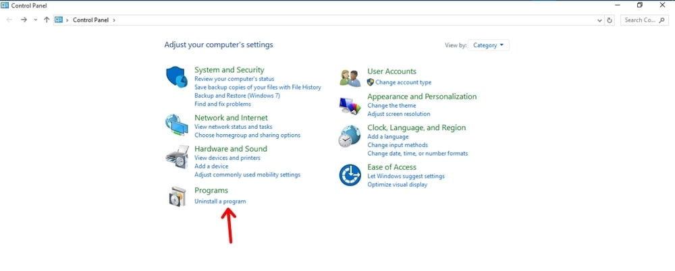The image size is (675, 271).
Task: Open the System and Security shield icon
Action: click(x=176, y=77)
